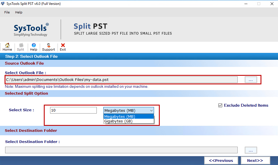
Task: Open the File menu
Action: [7, 12]
